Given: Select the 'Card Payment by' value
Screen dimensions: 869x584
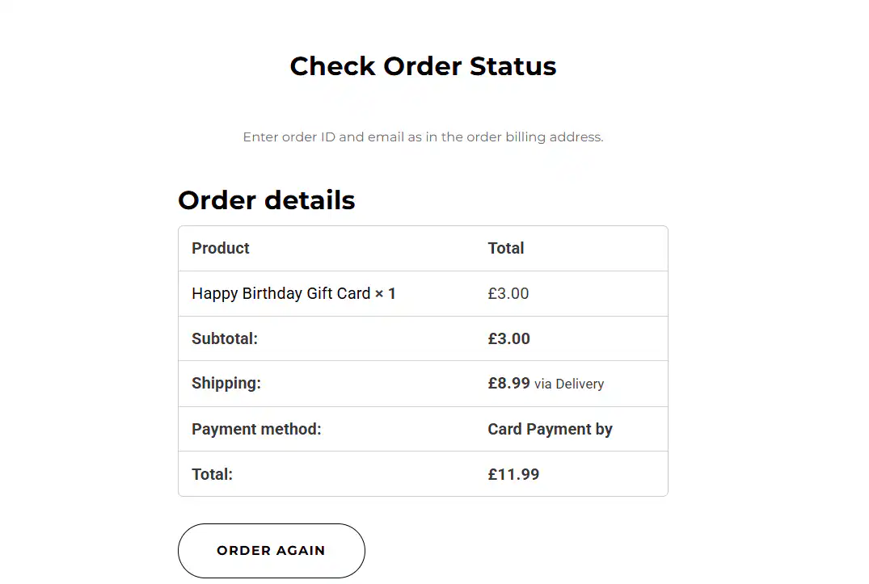Looking at the screenshot, I should pyautogui.click(x=551, y=429).
